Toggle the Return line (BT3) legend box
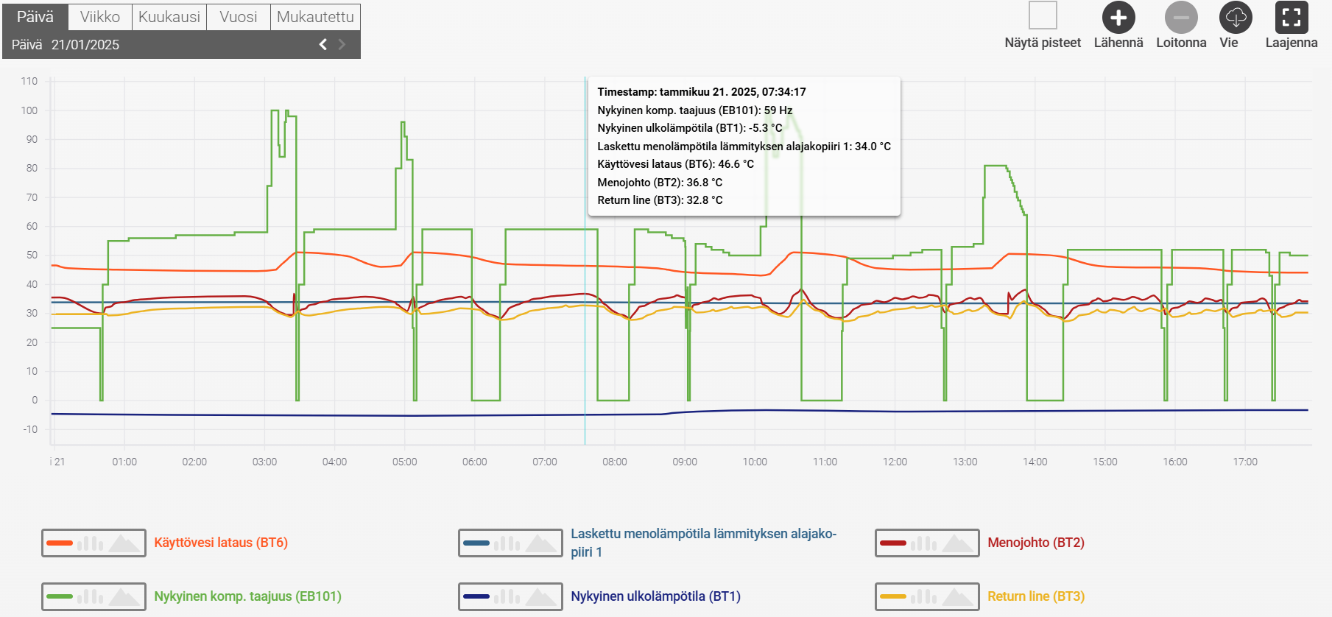This screenshot has width=1332, height=617. pos(927,597)
